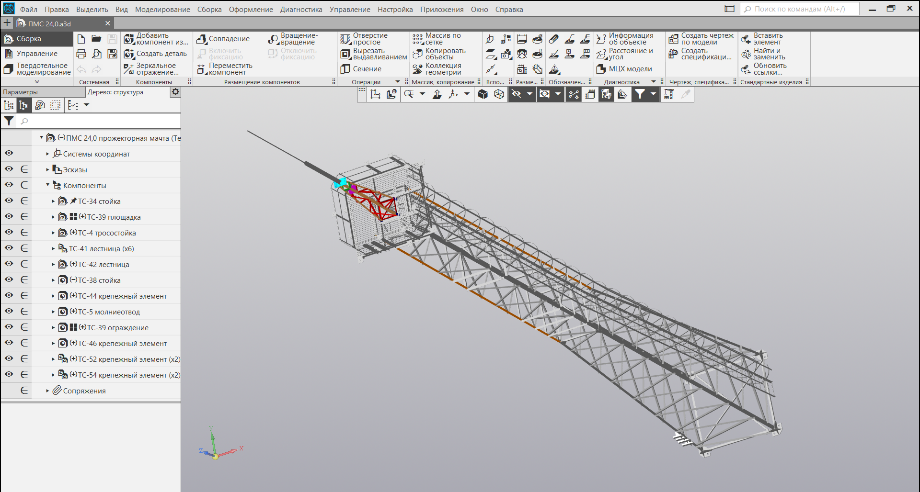Hide ТС-41 лестница (x6) component
The width and height of the screenshot is (920, 492).
9,248
